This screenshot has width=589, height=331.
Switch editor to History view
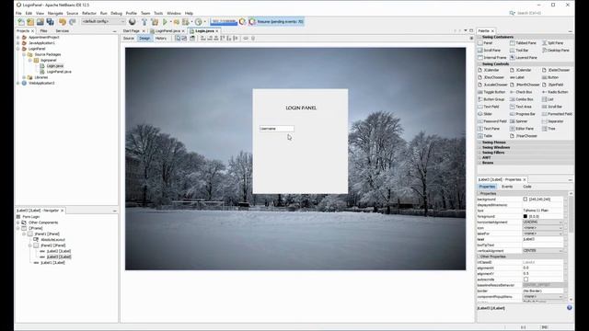tap(161, 39)
